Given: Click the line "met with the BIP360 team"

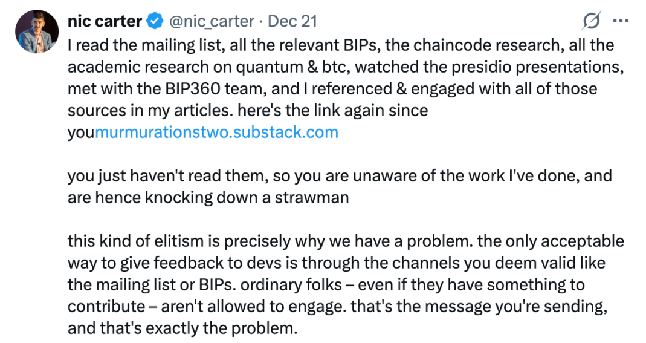Looking at the screenshot, I should (x=332, y=88).
